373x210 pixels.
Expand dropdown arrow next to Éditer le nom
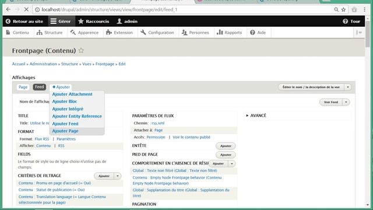tap(347, 87)
